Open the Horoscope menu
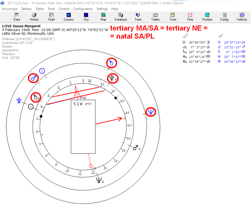251x213 pixels. 9,9
